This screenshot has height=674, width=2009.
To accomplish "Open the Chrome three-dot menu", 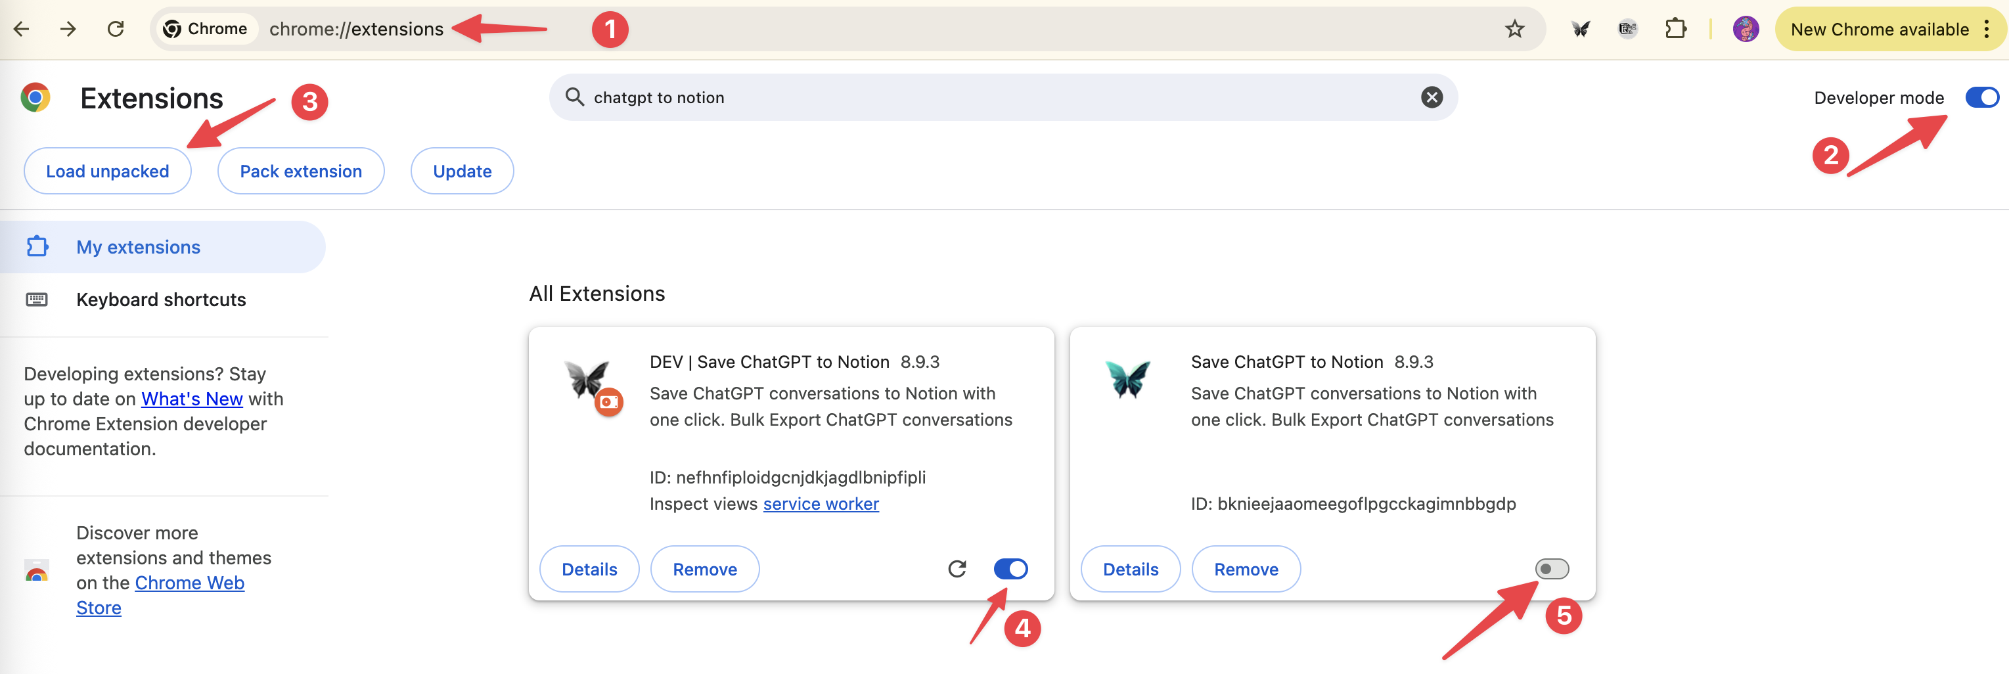I will (x=1987, y=29).
